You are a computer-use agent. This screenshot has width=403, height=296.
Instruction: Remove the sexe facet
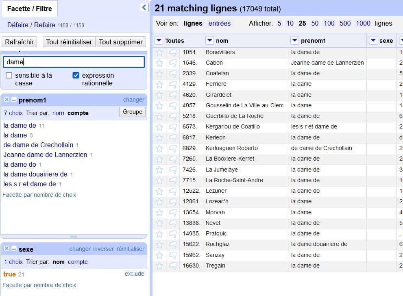pyautogui.click(x=7, y=248)
